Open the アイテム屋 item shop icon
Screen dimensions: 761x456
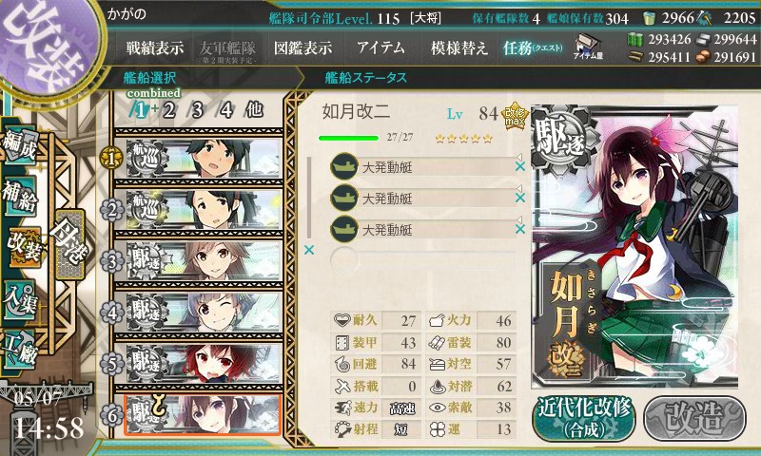588,47
